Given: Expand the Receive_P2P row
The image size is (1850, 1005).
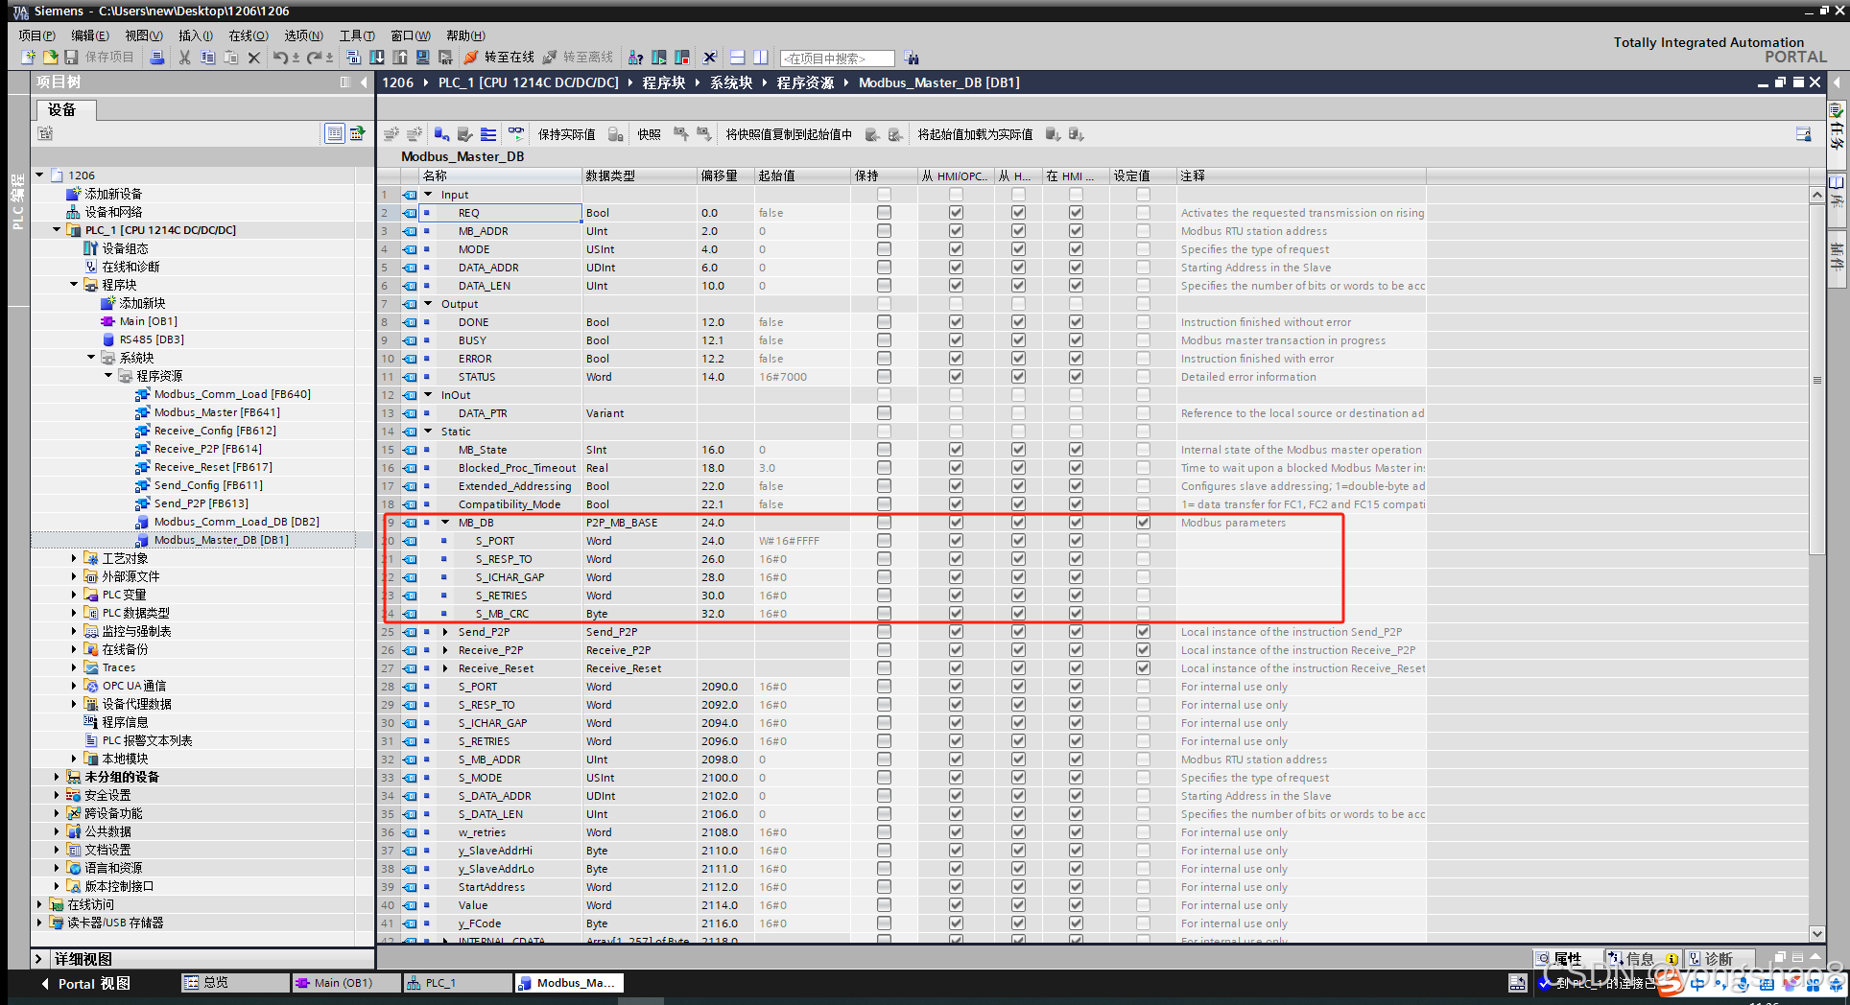Looking at the screenshot, I should coord(445,650).
